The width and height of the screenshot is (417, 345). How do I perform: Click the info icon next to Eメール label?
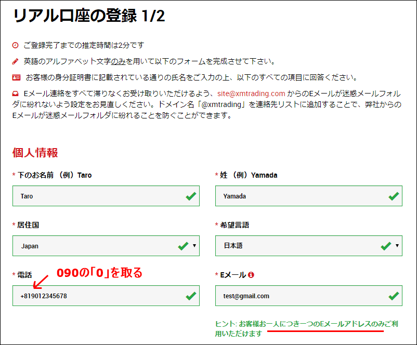[251, 275]
